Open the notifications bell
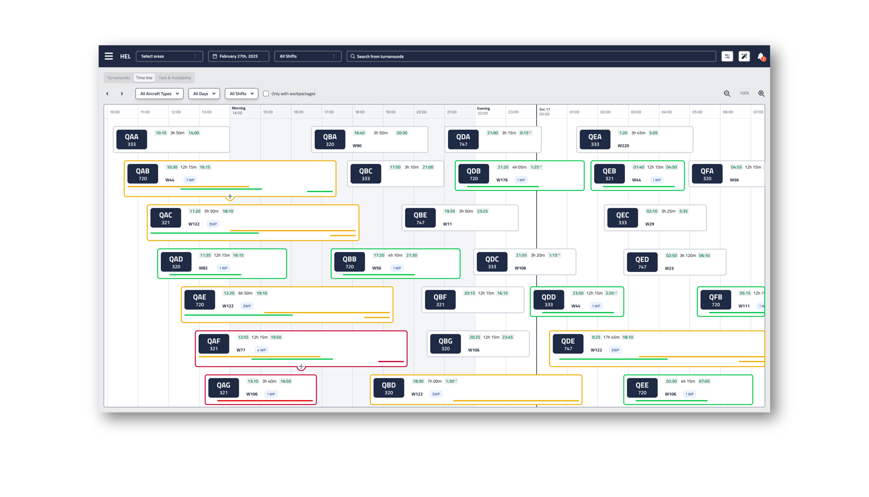The width and height of the screenshot is (869, 497). coord(760,56)
